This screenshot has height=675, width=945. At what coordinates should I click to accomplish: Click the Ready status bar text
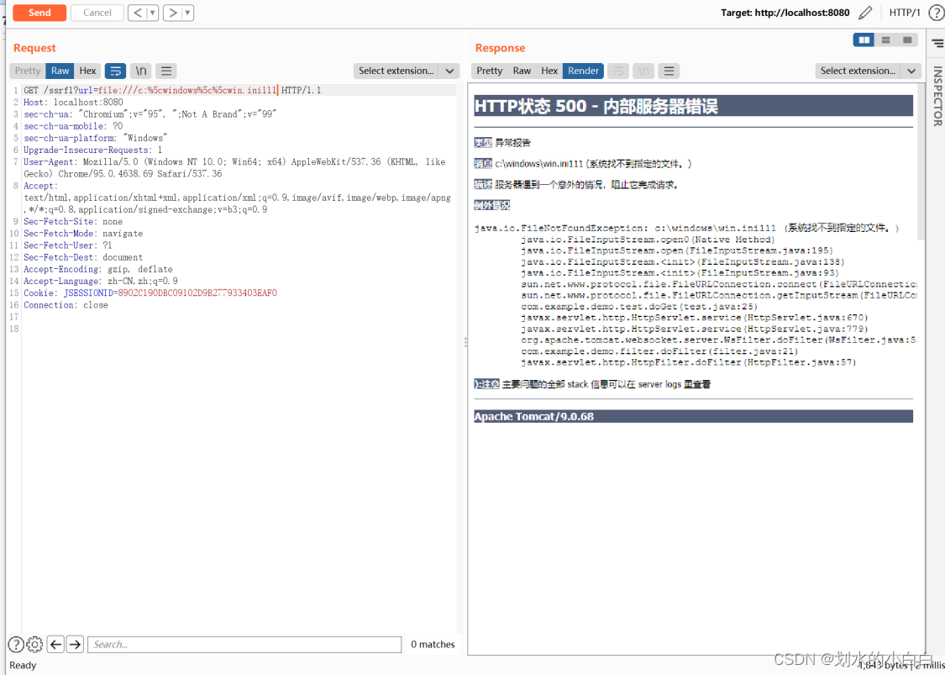(23, 666)
